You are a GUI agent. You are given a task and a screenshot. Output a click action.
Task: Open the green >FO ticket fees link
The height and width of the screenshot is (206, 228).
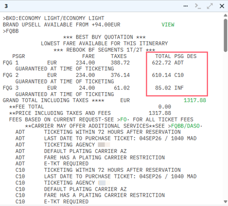tap(122, 120)
